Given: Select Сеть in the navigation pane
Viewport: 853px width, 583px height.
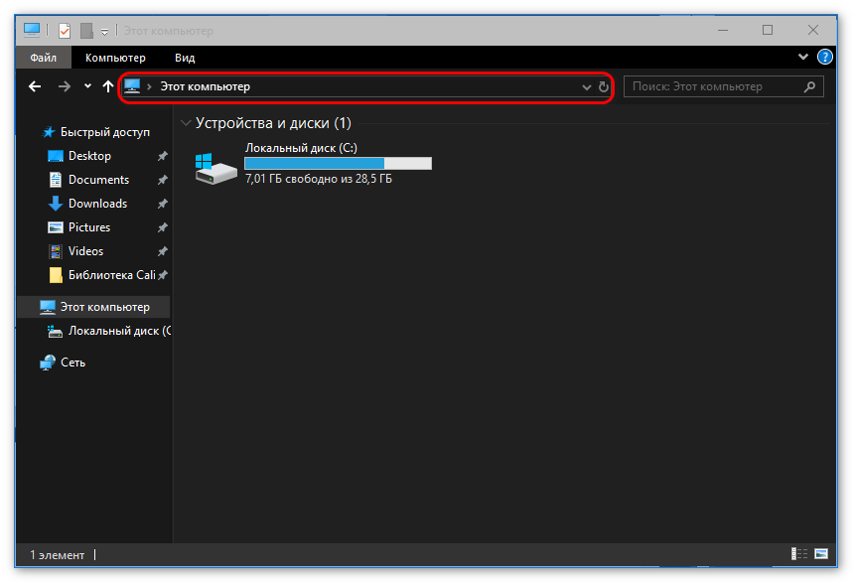Looking at the screenshot, I should (72, 363).
